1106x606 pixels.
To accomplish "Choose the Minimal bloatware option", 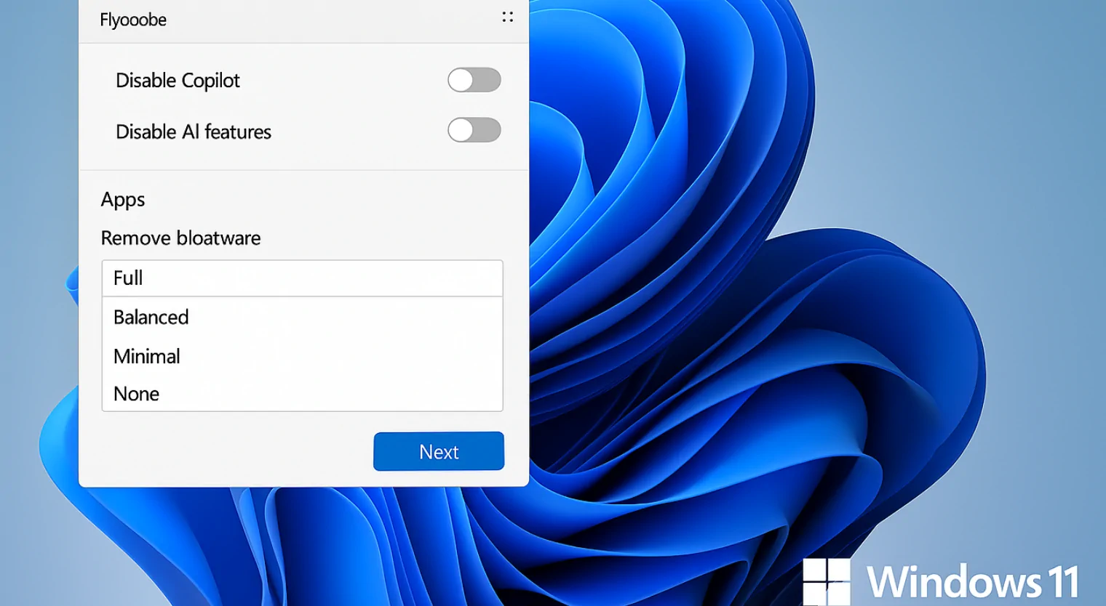I will coord(302,356).
